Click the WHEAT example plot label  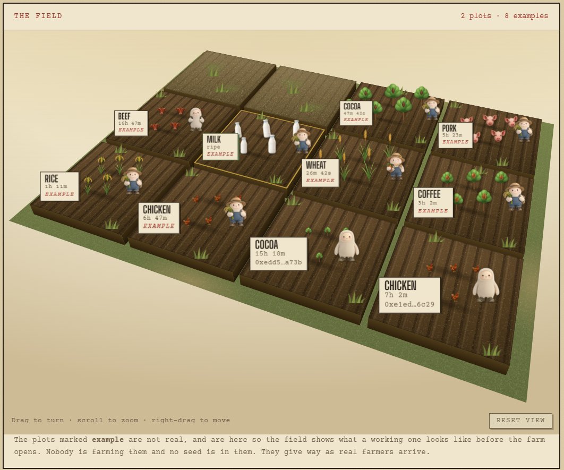pos(320,173)
